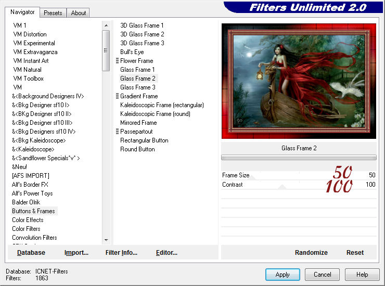Click the category list scroll down arrow
Viewport: 385px width, 286px height.
106,240
